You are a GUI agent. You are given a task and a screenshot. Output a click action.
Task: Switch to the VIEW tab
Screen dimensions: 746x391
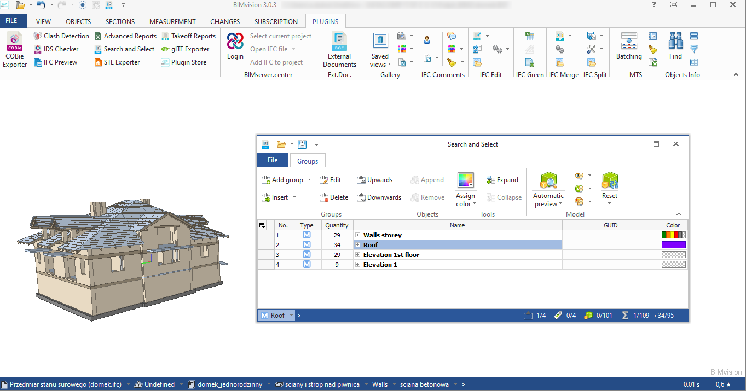[x=43, y=22]
